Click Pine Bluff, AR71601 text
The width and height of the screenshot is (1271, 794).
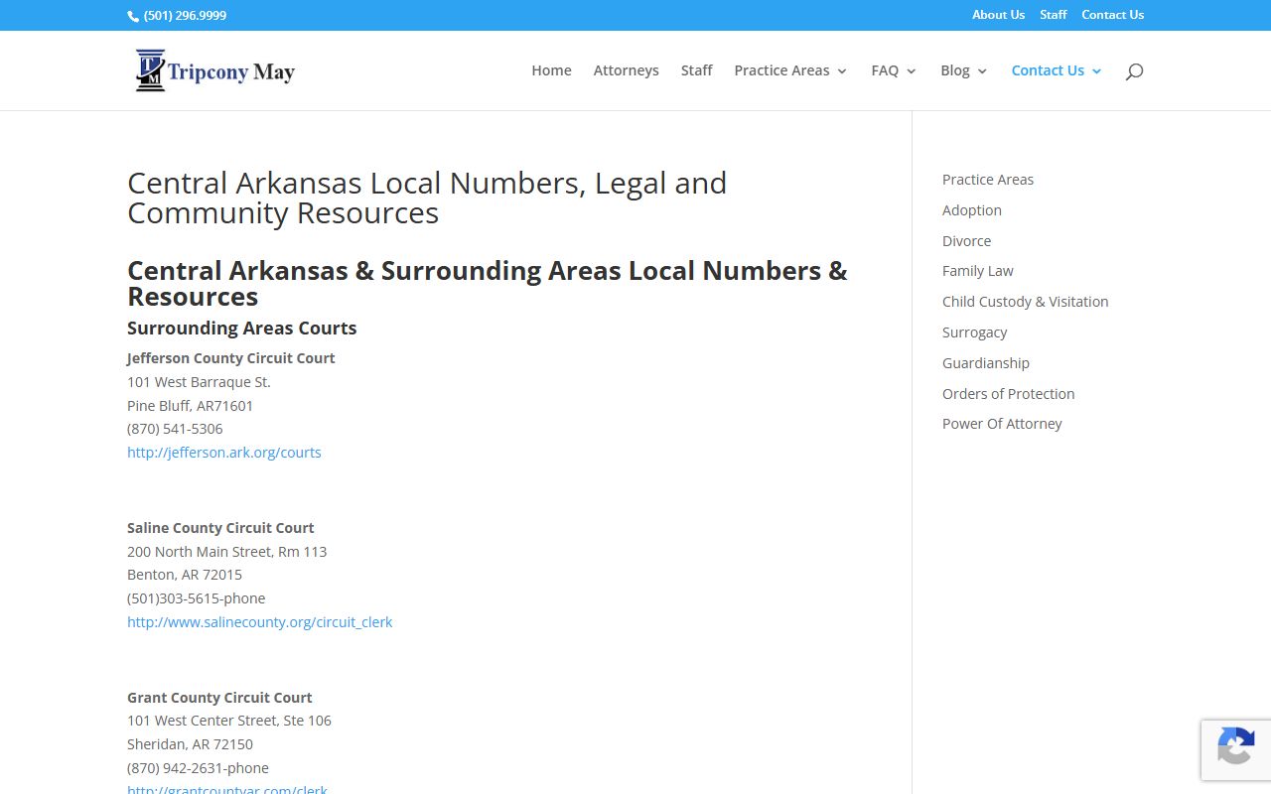click(x=190, y=406)
